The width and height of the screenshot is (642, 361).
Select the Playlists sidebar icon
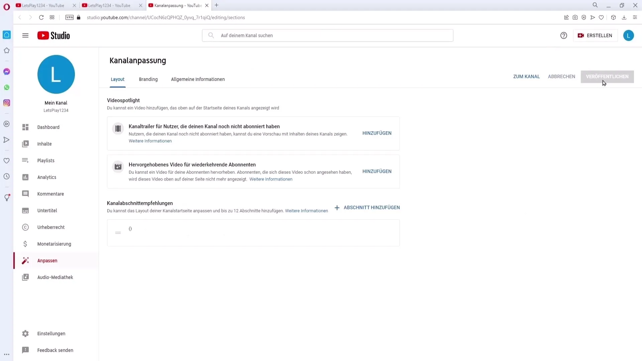click(x=25, y=160)
